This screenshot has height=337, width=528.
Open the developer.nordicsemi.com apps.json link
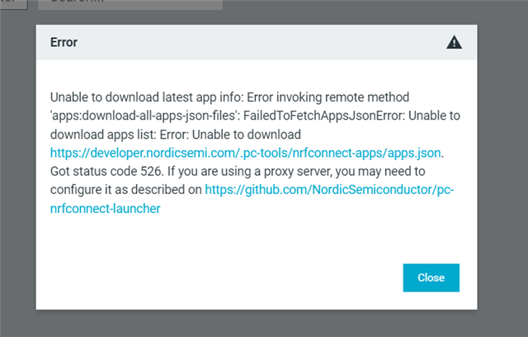tap(246, 153)
